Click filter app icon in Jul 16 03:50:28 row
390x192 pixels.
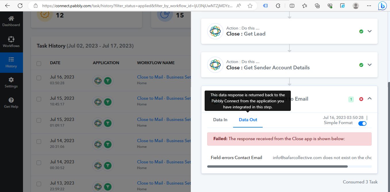click(108, 81)
